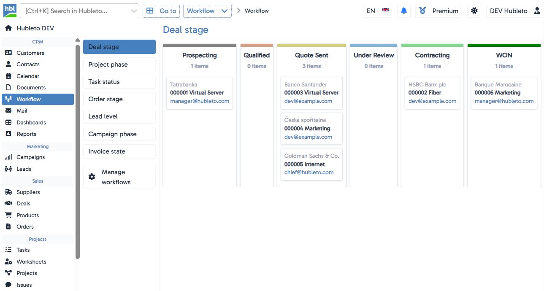Click the hbl logo icon
The height and width of the screenshot is (291, 544).
(x=10, y=11)
